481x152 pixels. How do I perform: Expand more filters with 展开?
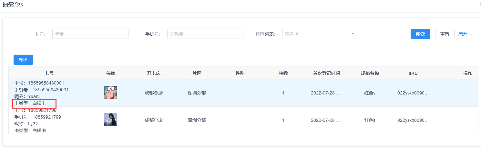463,34
